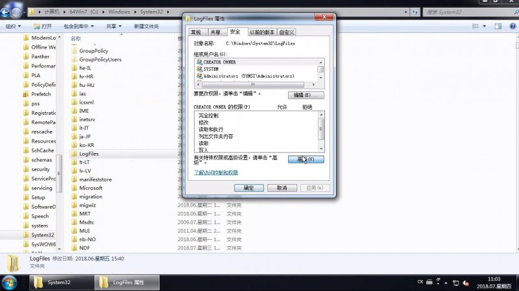Select the migration folder

click(91, 196)
